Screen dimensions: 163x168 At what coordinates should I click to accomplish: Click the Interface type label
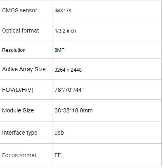tap(20, 133)
